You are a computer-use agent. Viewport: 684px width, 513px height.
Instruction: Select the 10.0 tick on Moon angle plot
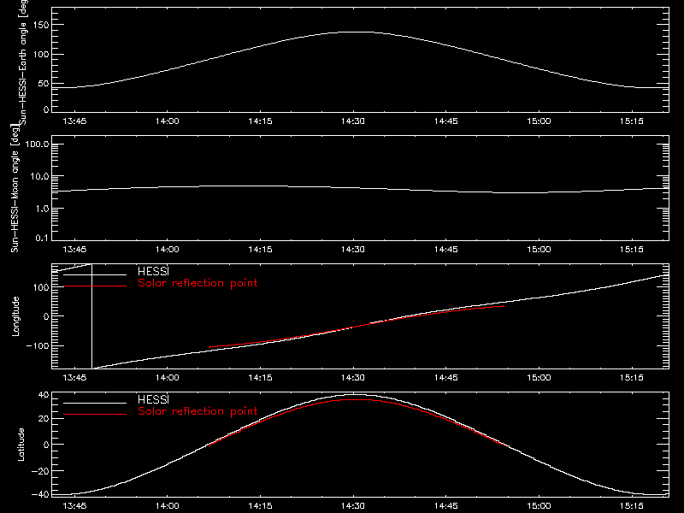(39, 177)
